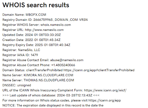Click the Updated Date 2024-01-08 line
148x108 pixels.
(32, 35)
